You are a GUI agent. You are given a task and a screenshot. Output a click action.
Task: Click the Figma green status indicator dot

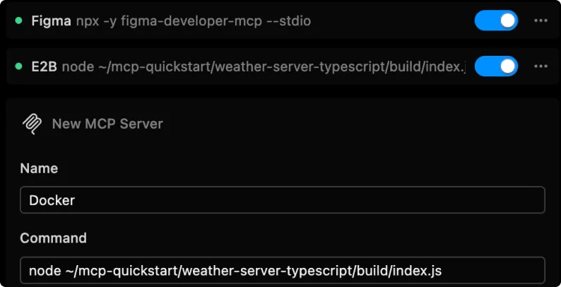point(18,21)
